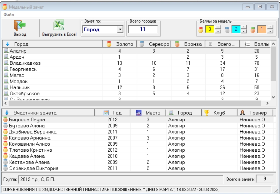
Task: Sort cities by the Город column header
Action: [x=21, y=44]
